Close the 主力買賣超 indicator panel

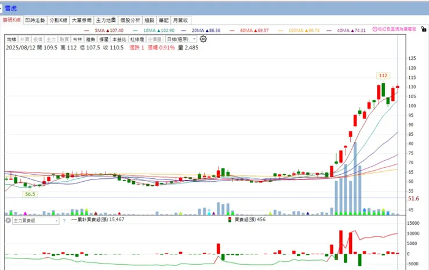pyautogui.click(x=8, y=221)
